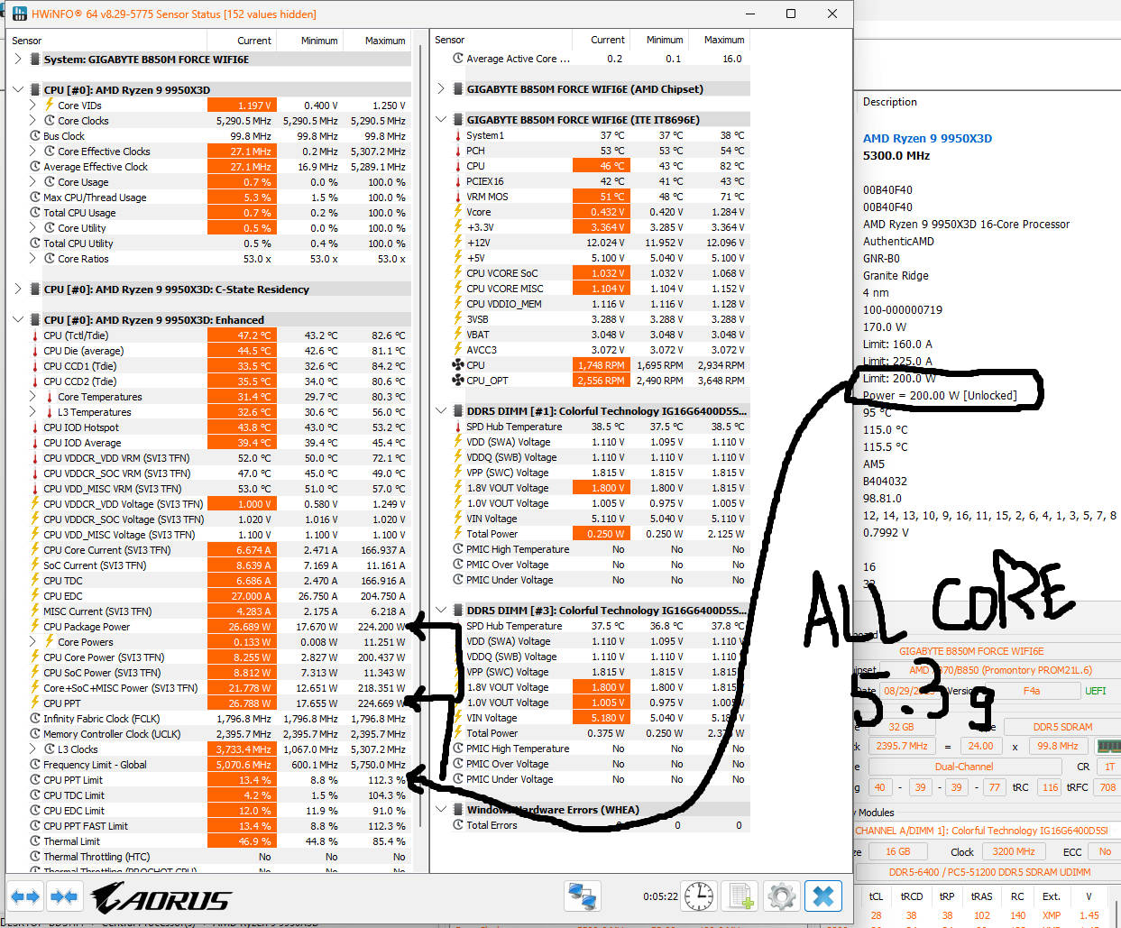Click the left pane Minimum column header

[308, 41]
